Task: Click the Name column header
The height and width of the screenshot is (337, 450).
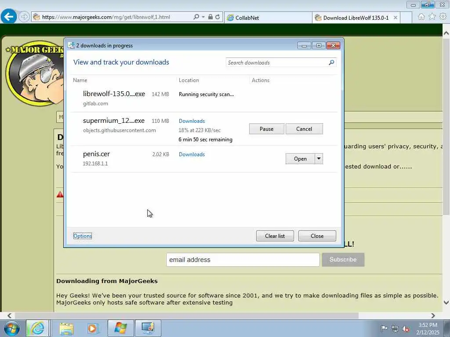Action: (x=80, y=80)
